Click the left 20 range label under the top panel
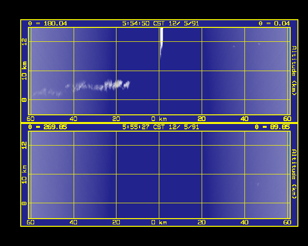Image resolution: width=308 pixels, height=246 pixels. tap(116, 119)
